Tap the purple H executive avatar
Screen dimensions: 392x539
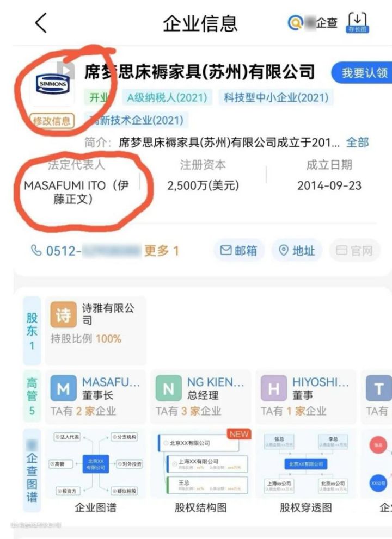pyautogui.click(x=274, y=388)
